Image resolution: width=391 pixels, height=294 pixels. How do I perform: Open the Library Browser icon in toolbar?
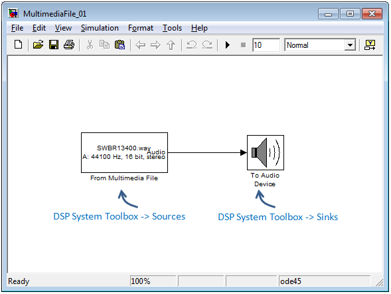370,45
